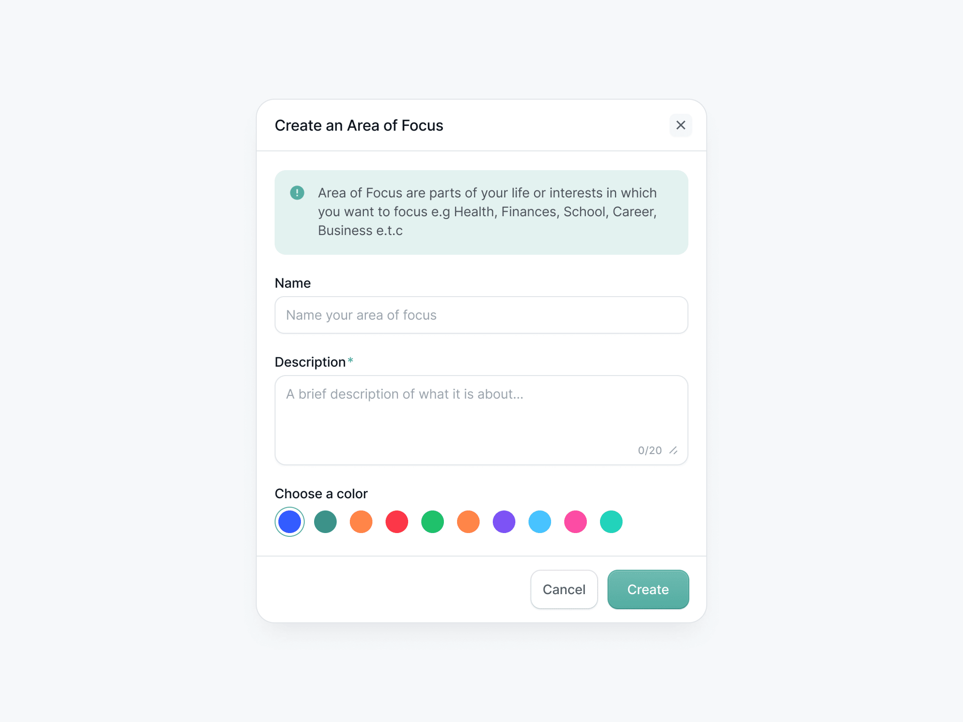
Task: Close the Create an Area of Focus dialog
Action: 680,125
